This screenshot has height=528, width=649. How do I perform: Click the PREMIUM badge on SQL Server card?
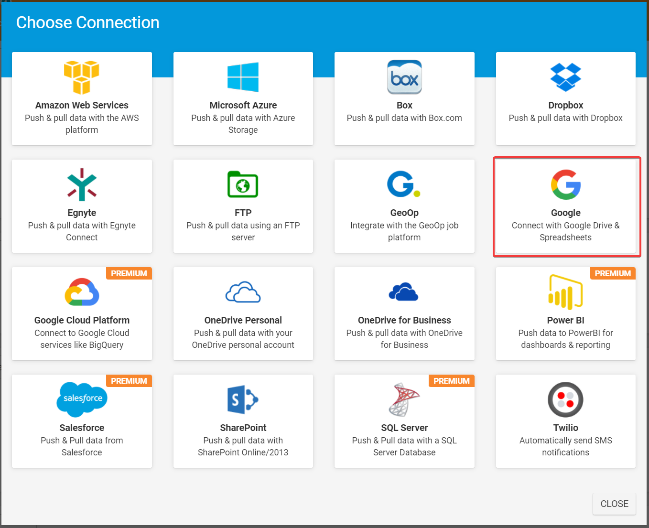coord(452,381)
